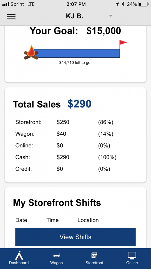
Task: Tap the $14,710 left to go text
Action: point(75,63)
